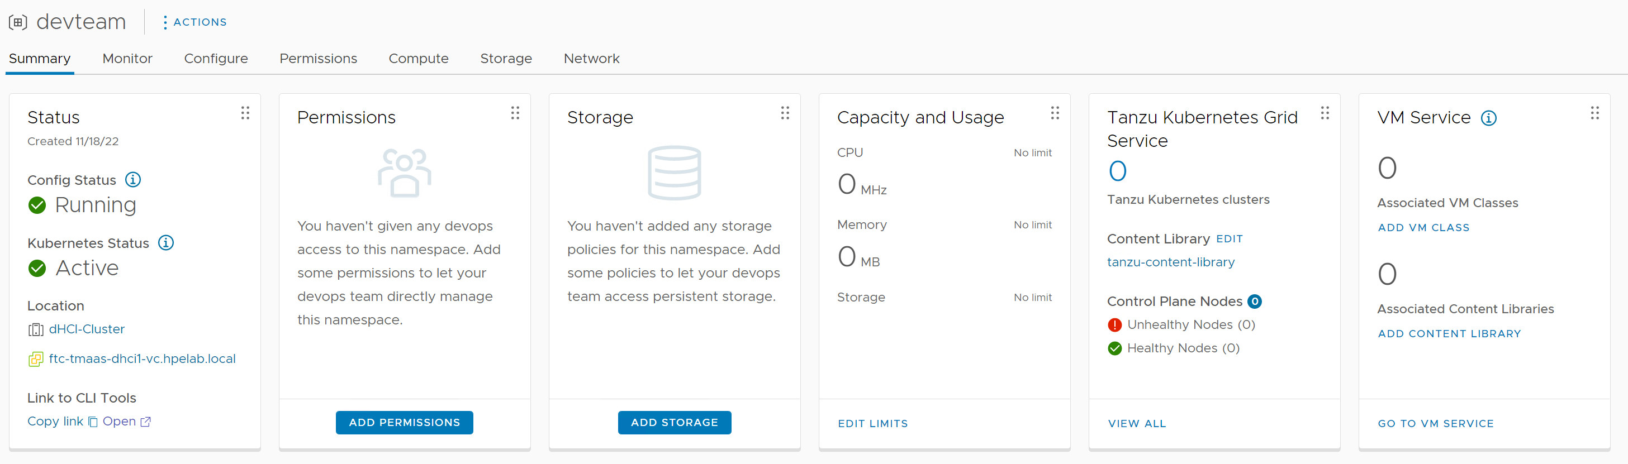Screen dimensions: 1628x464
Task: Open the Configure tab
Action: coord(216,59)
